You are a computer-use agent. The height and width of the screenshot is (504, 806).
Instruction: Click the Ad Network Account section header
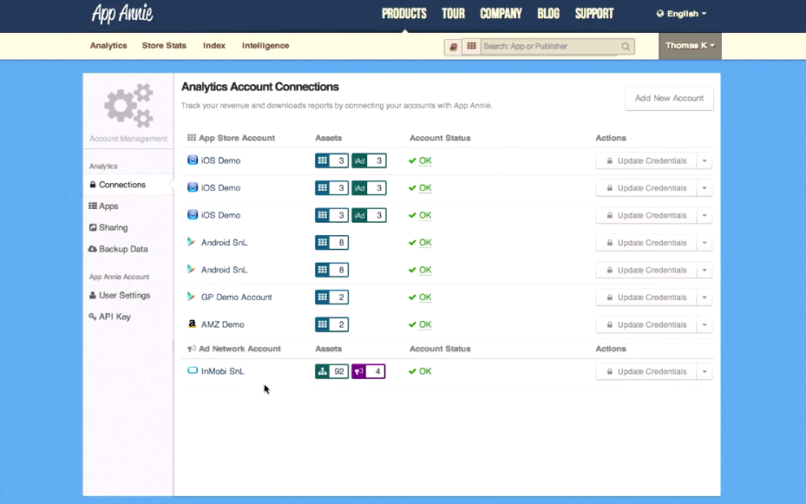click(234, 349)
